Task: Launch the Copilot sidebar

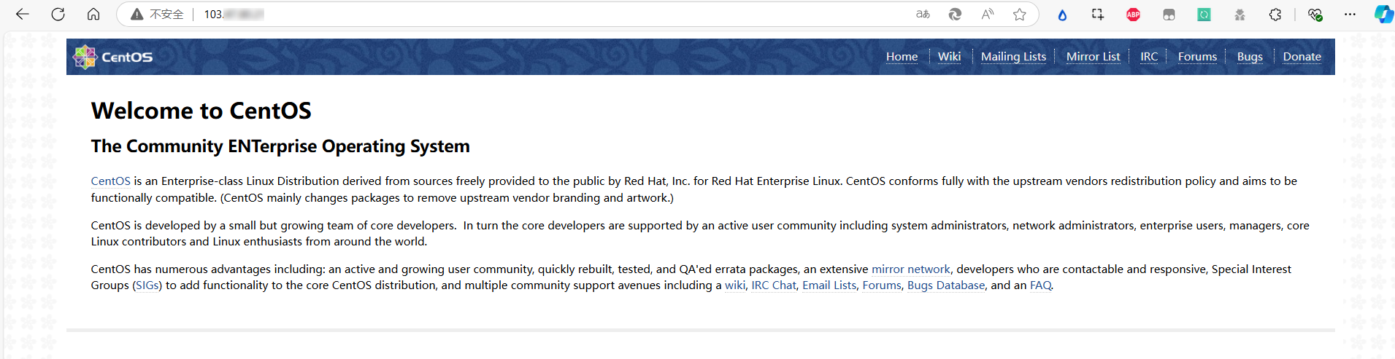Action: [x=1383, y=15]
